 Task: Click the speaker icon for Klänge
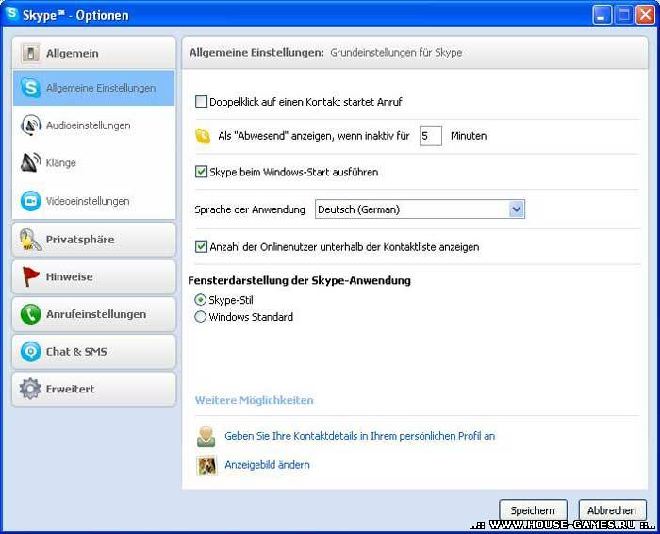tap(31, 162)
